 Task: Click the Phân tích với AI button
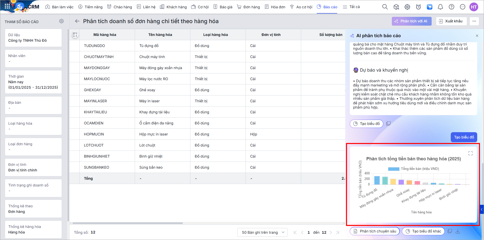(x=411, y=21)
